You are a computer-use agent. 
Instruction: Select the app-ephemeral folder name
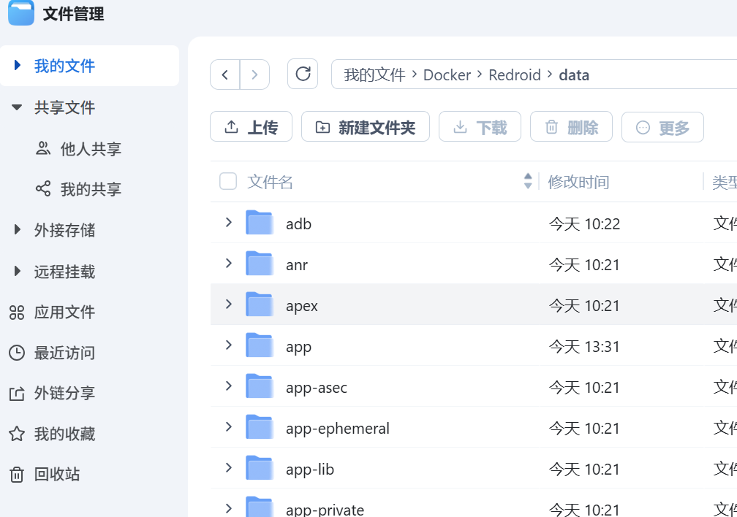[338, 428]
